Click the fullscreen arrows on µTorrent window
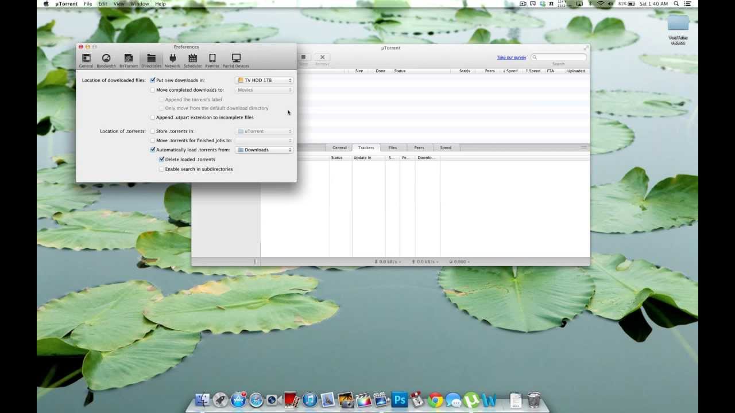 tap(586, 48)
